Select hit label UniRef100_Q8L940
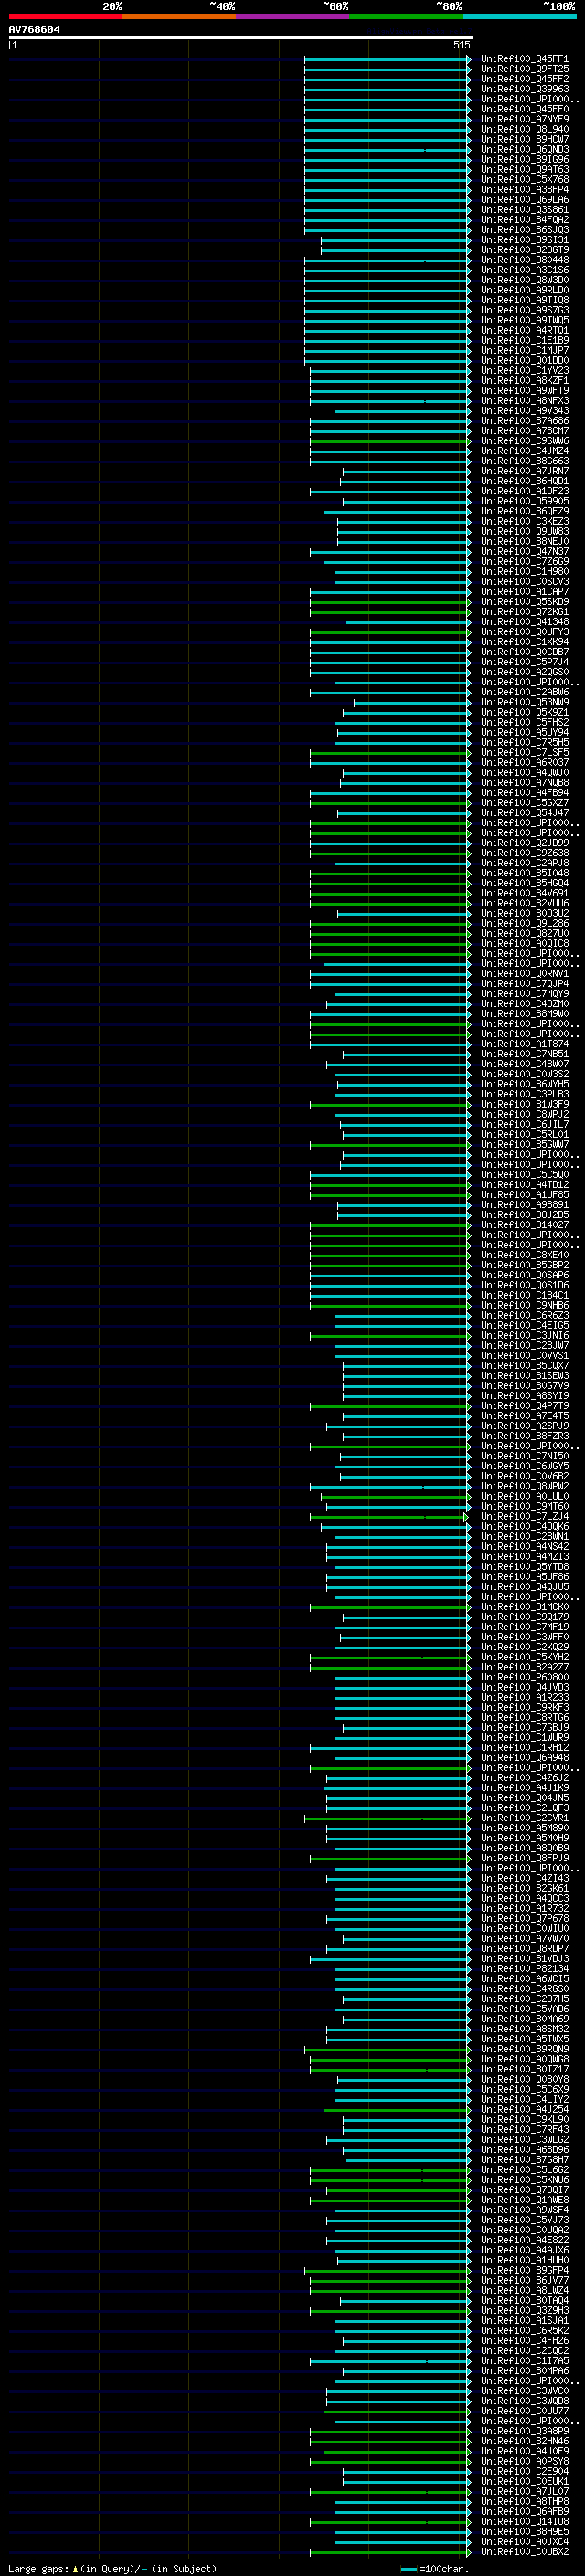This screenshot has width=585, height=2576. point(524,129)
